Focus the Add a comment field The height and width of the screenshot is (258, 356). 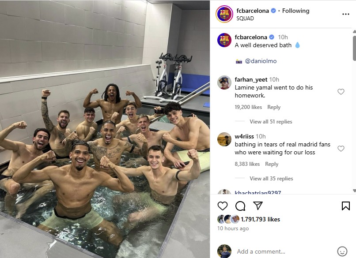285,251
